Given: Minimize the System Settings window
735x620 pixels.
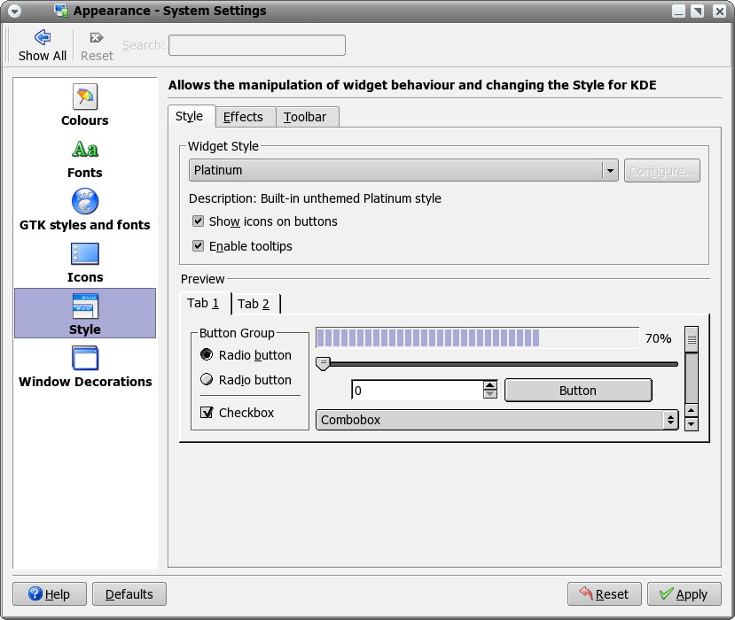Looking at the screenshot, I should pyautogui.click(x=678, y=11).
